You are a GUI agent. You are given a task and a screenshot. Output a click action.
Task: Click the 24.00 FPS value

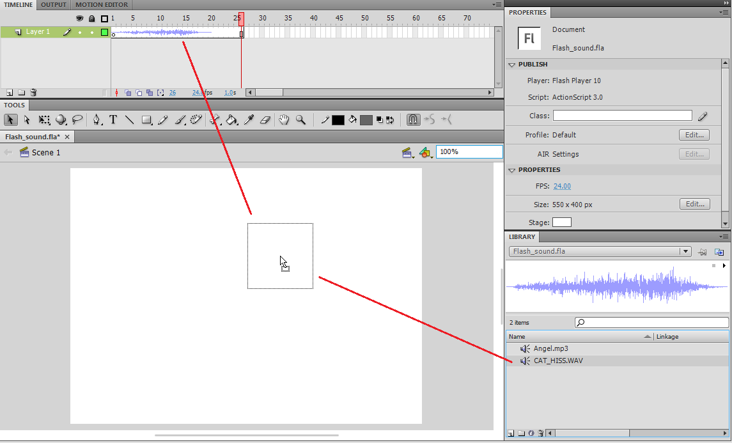pyautogui.click(x=562, y=186)
